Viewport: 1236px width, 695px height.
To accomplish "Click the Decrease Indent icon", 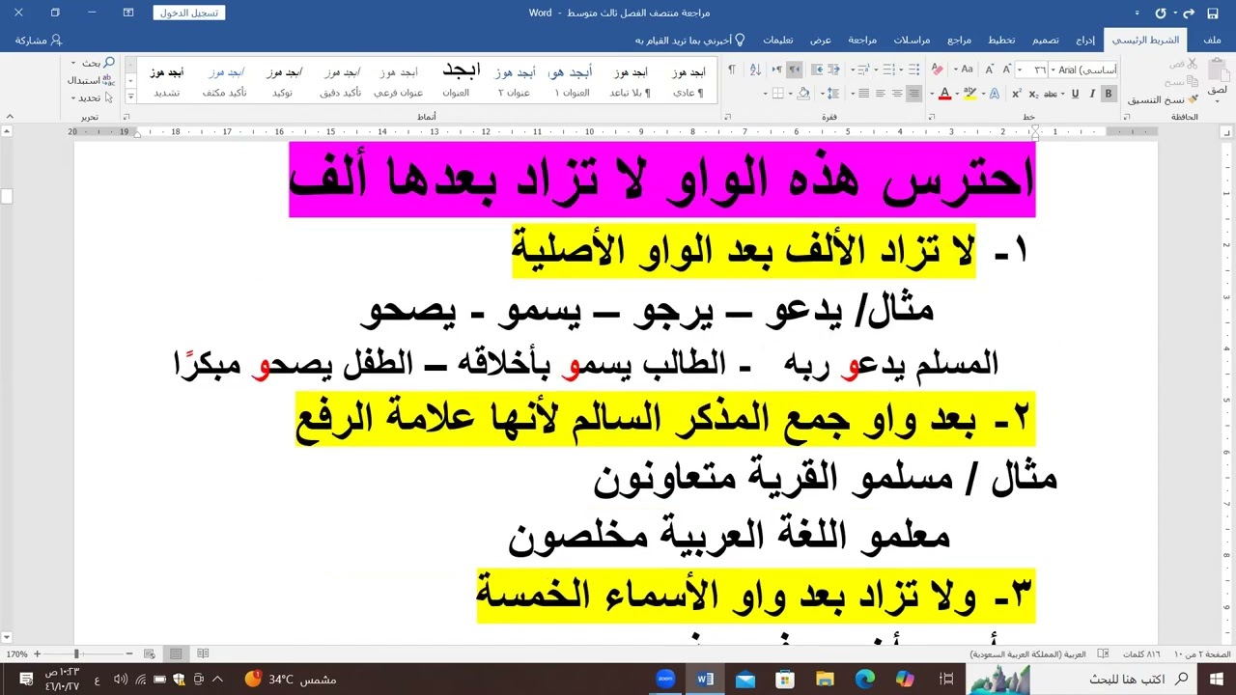I will click(x=833, y=69).
